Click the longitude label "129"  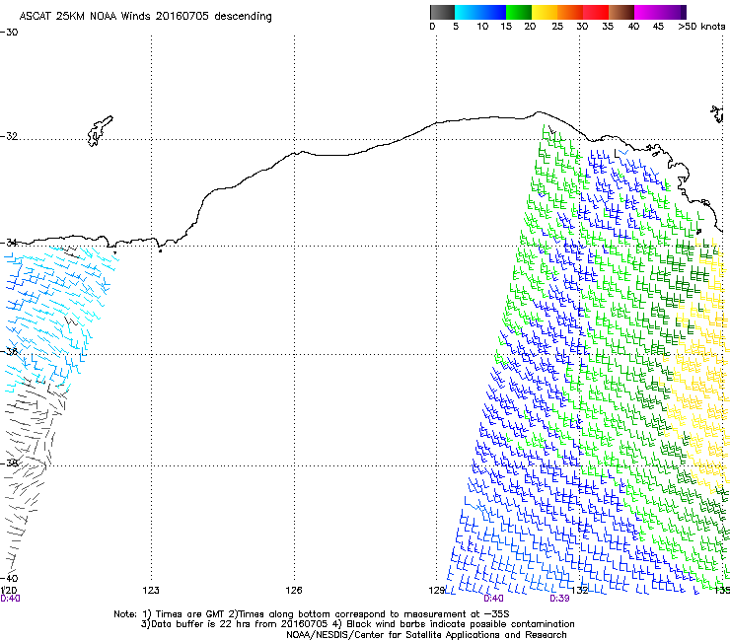[x=436, y=591]
